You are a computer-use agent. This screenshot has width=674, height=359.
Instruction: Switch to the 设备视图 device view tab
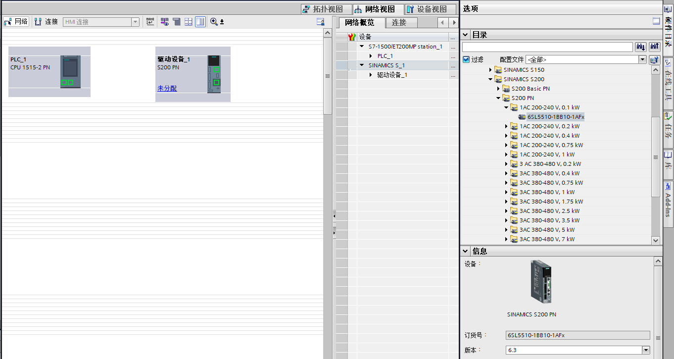pyautogui.click(x=426, y=9)
